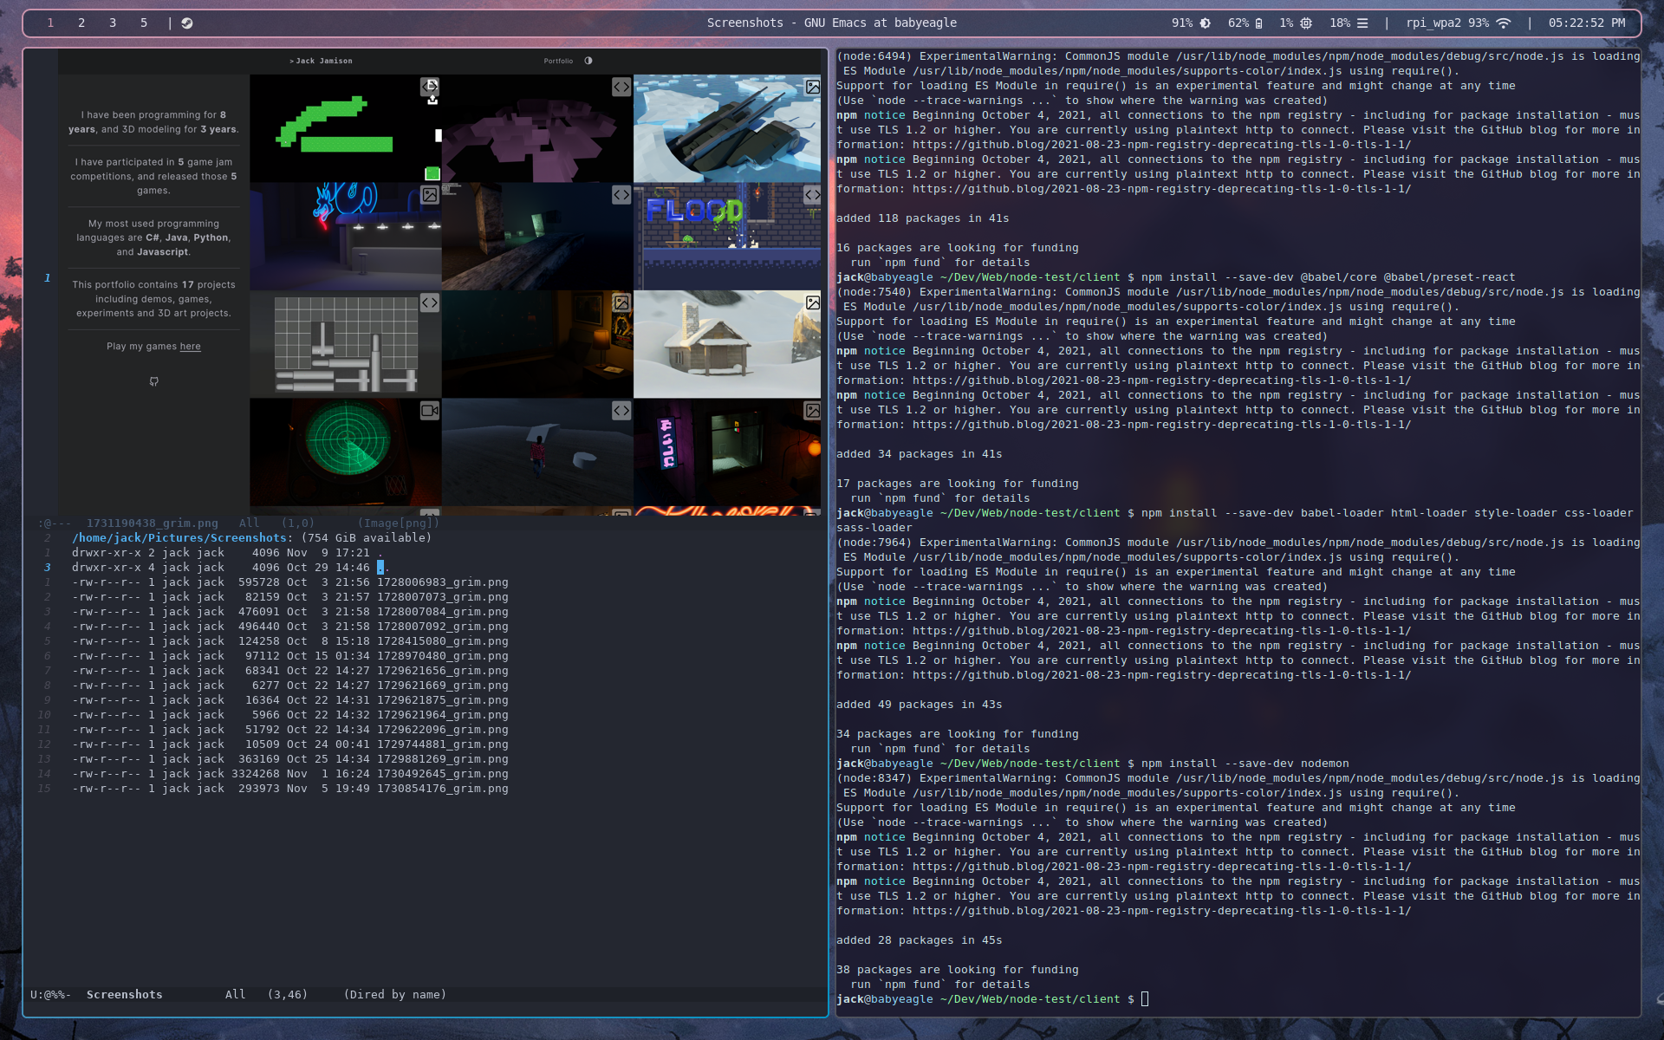1664x1040 pixels.
Task: Click the image icon on the snowy cabin thumbnail
Action: click(813, 302)
